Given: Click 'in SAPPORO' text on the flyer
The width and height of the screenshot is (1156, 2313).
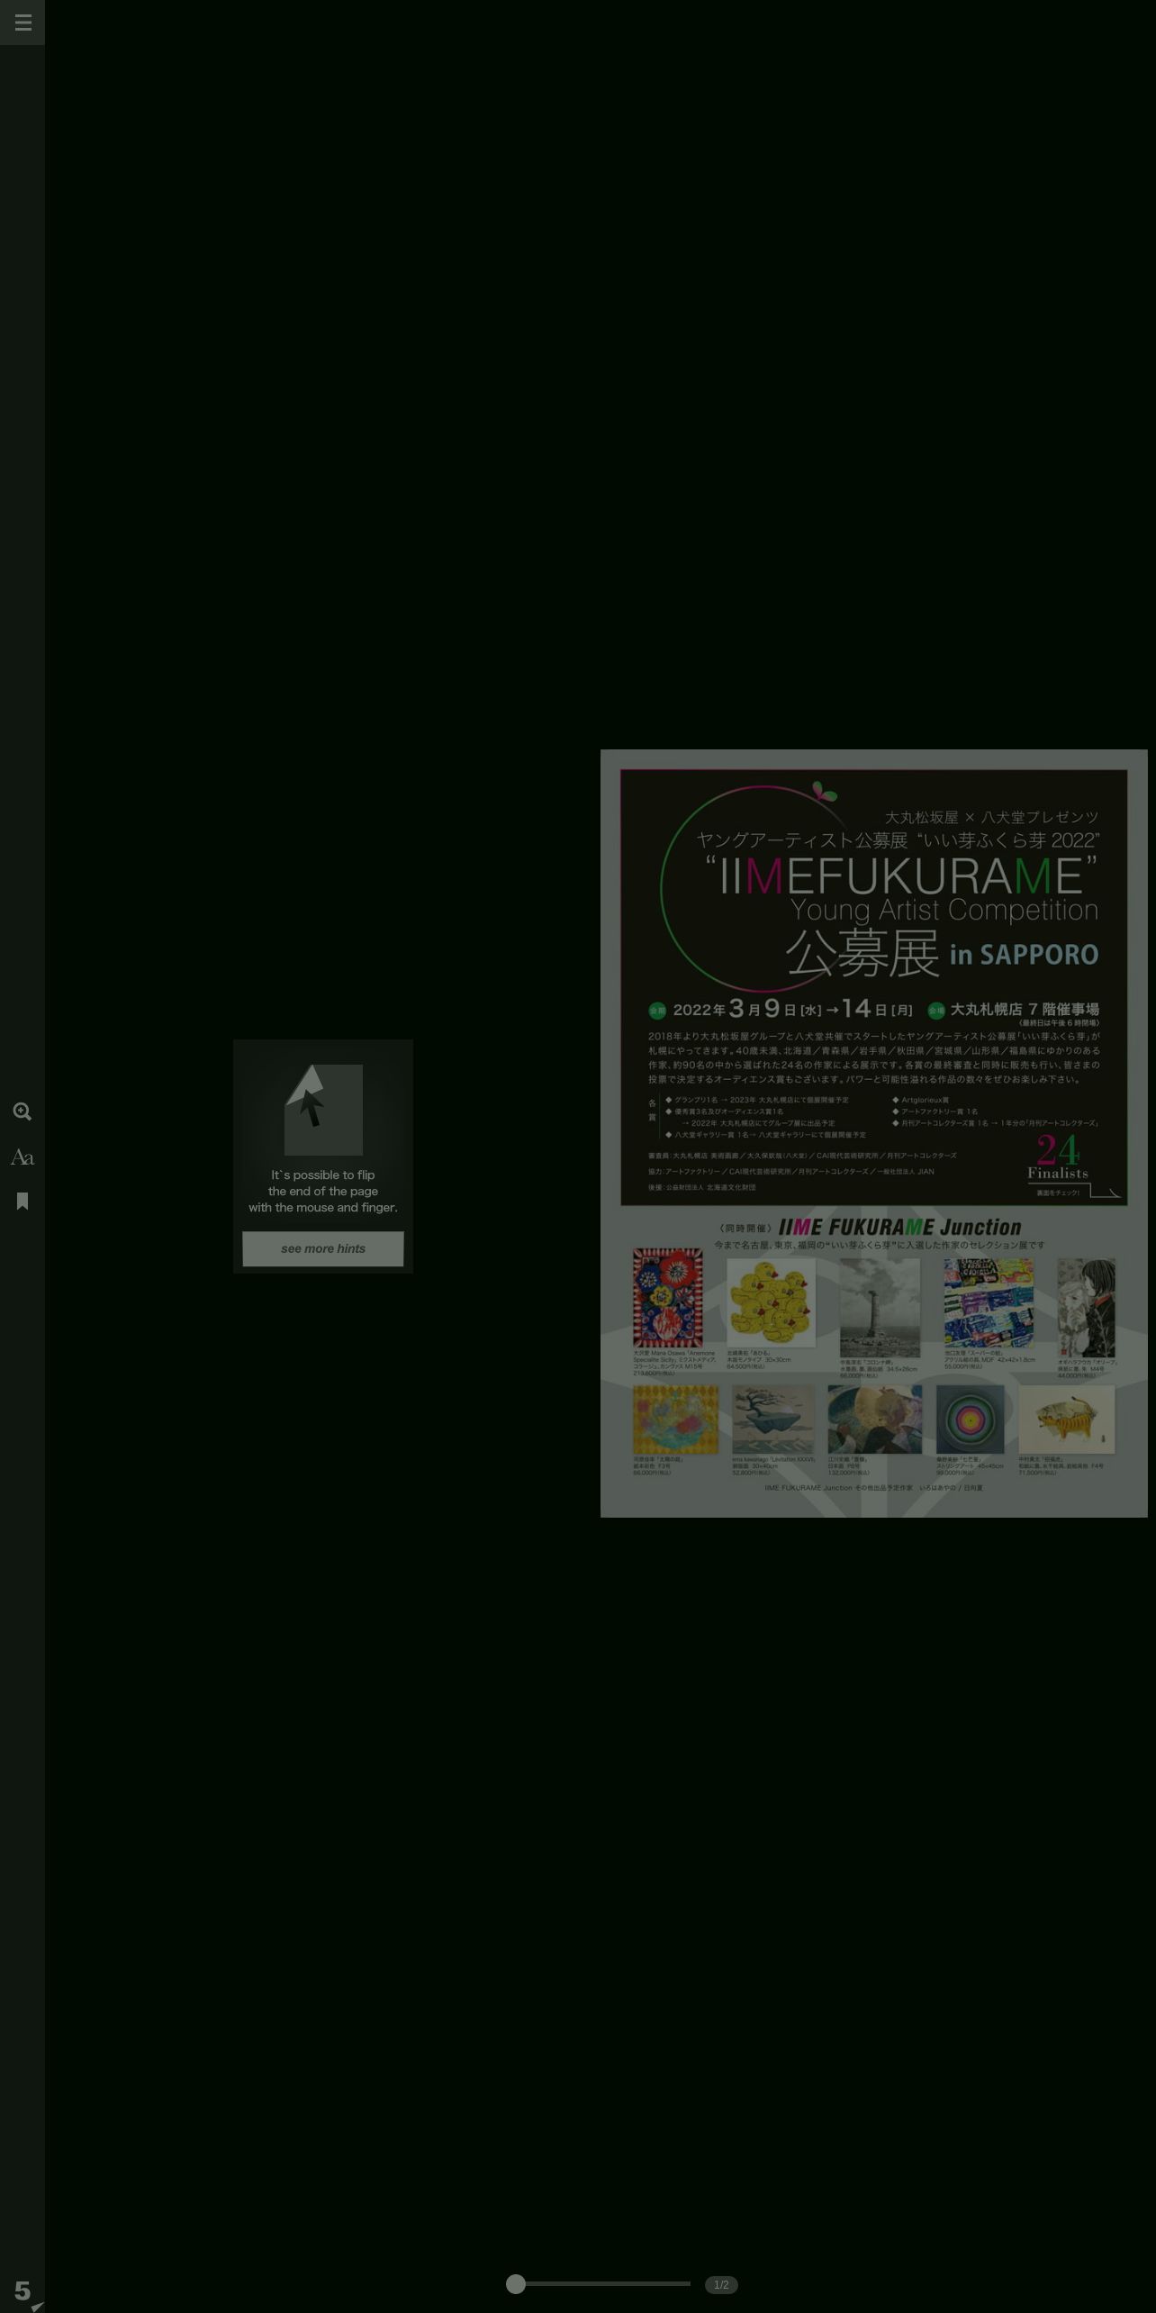Looking at the screenshot, I should pos(1025,955).
